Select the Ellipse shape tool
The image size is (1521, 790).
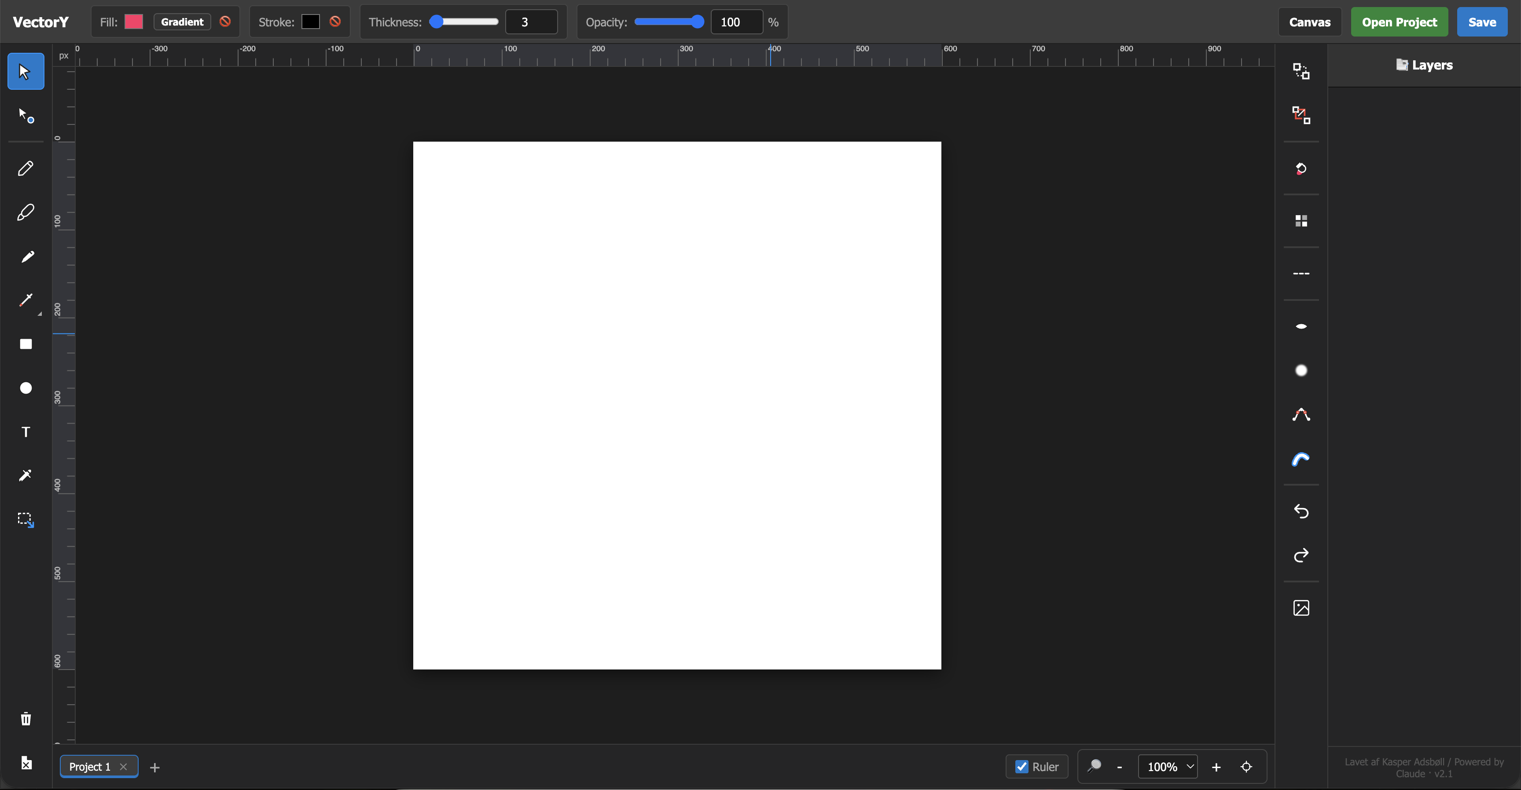26,388
